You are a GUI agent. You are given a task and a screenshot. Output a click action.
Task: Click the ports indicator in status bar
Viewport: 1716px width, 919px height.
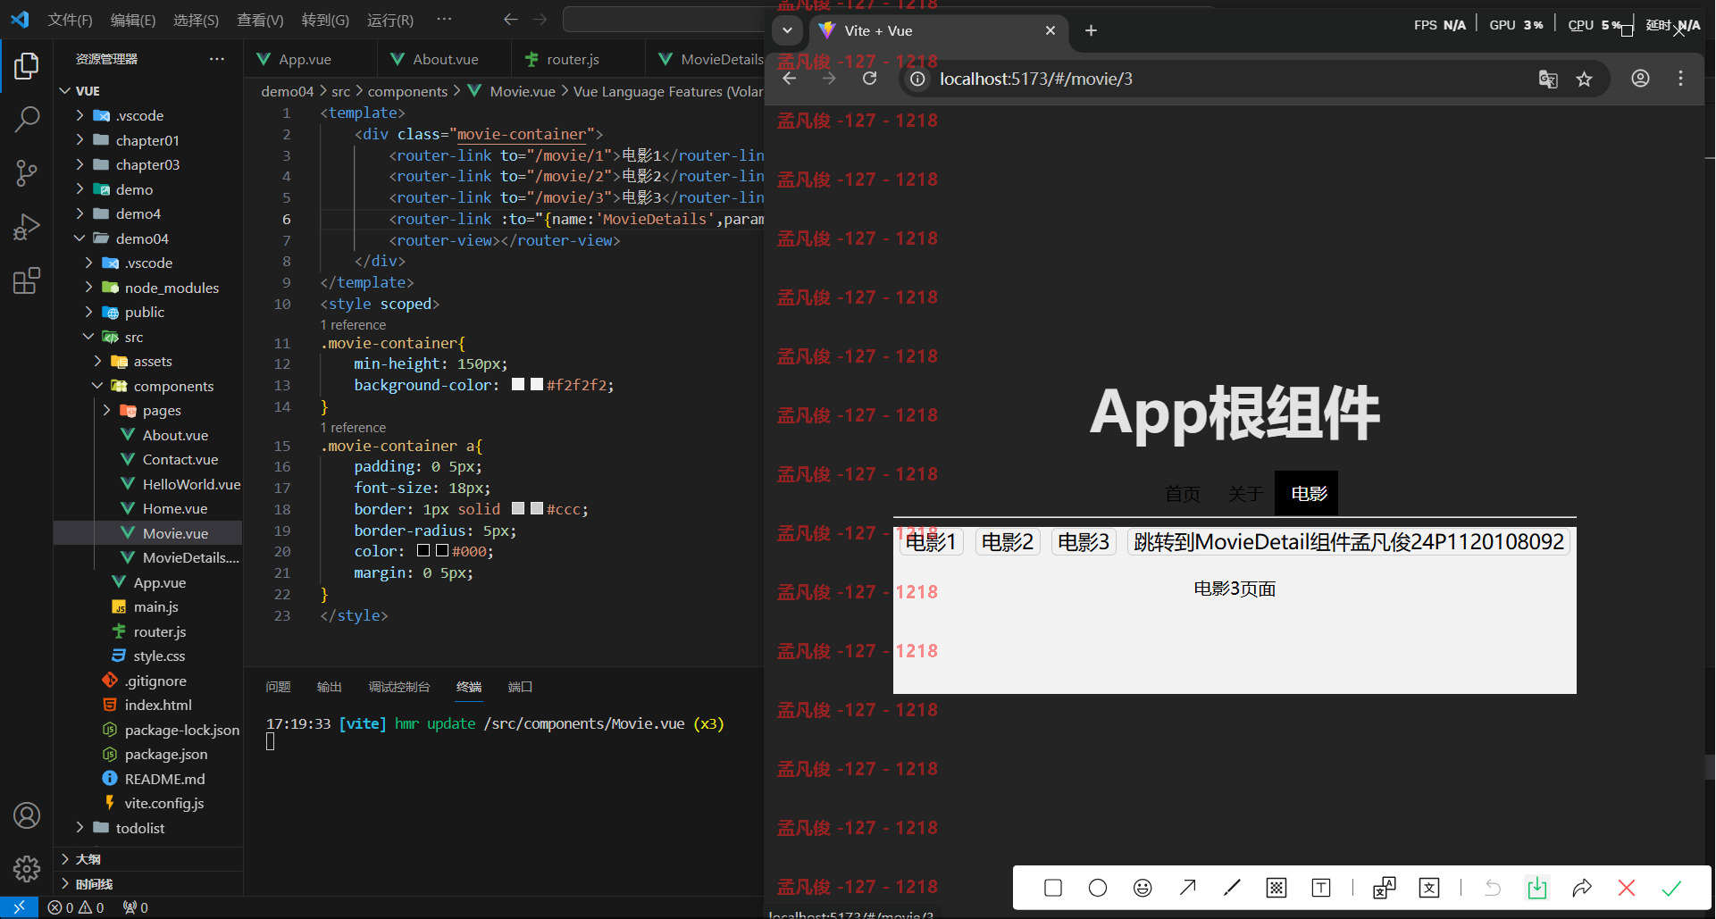click(x=136, y=907)
